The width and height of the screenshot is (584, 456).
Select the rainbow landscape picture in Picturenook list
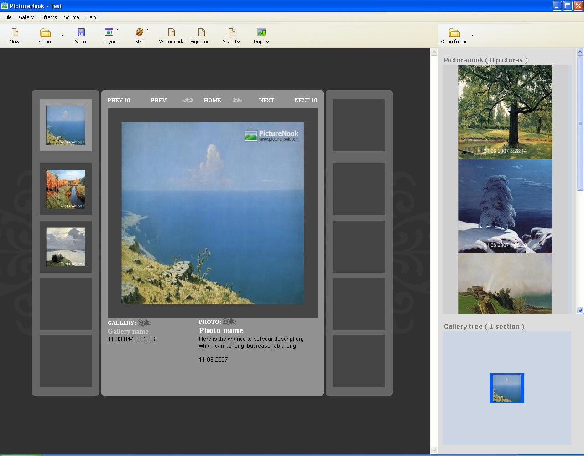pos(505,284)
